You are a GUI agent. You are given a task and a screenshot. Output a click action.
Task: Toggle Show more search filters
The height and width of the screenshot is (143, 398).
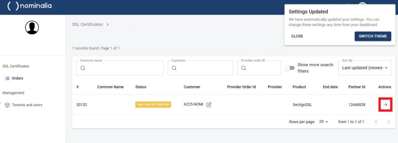pyautogui.click(x=290, y=68)
